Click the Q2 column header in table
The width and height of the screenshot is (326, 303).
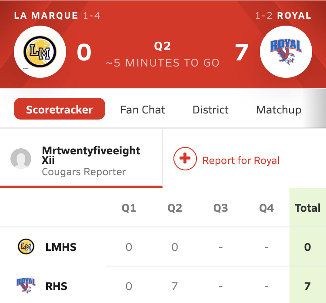175,208
